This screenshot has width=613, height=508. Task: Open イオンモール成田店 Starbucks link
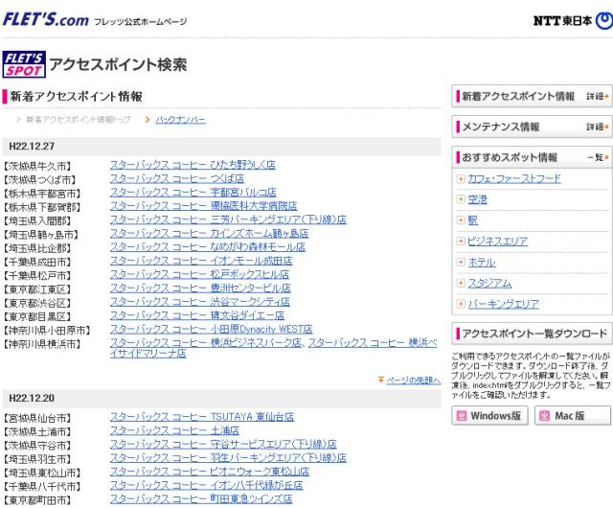(x=201, y=261)
